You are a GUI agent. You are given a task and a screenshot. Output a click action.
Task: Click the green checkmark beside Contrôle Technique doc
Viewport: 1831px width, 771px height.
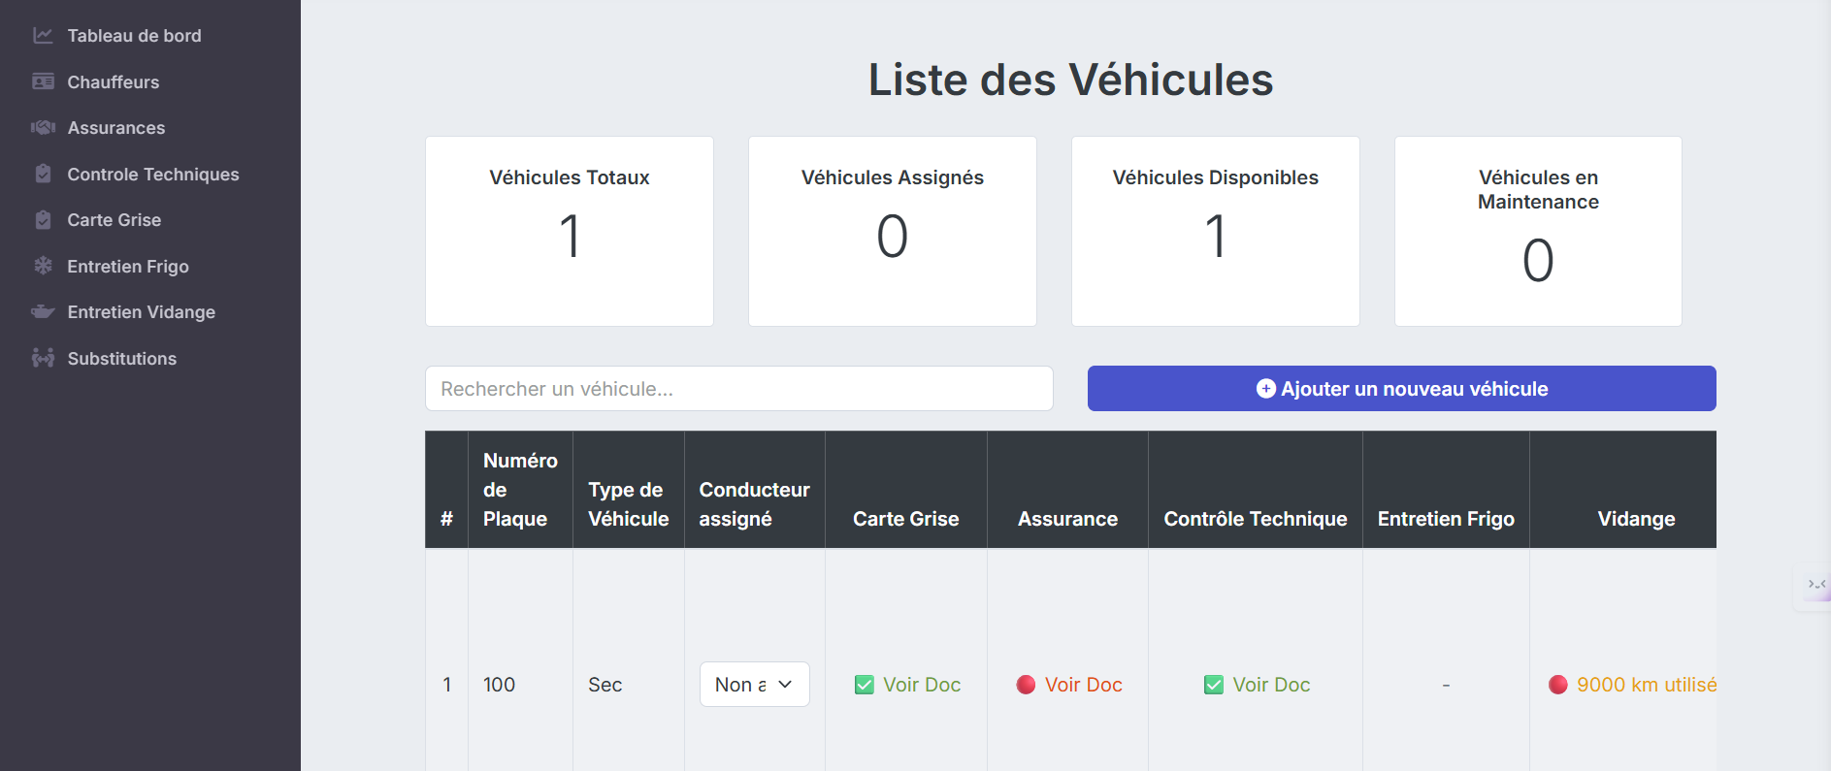tap(1213, 685)
